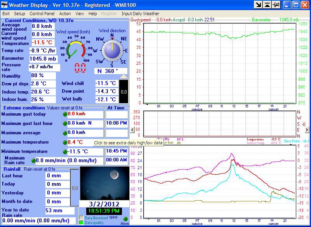Click green indicator next to Maximum temperature
The image size is (311, 227).
(65, 142)
